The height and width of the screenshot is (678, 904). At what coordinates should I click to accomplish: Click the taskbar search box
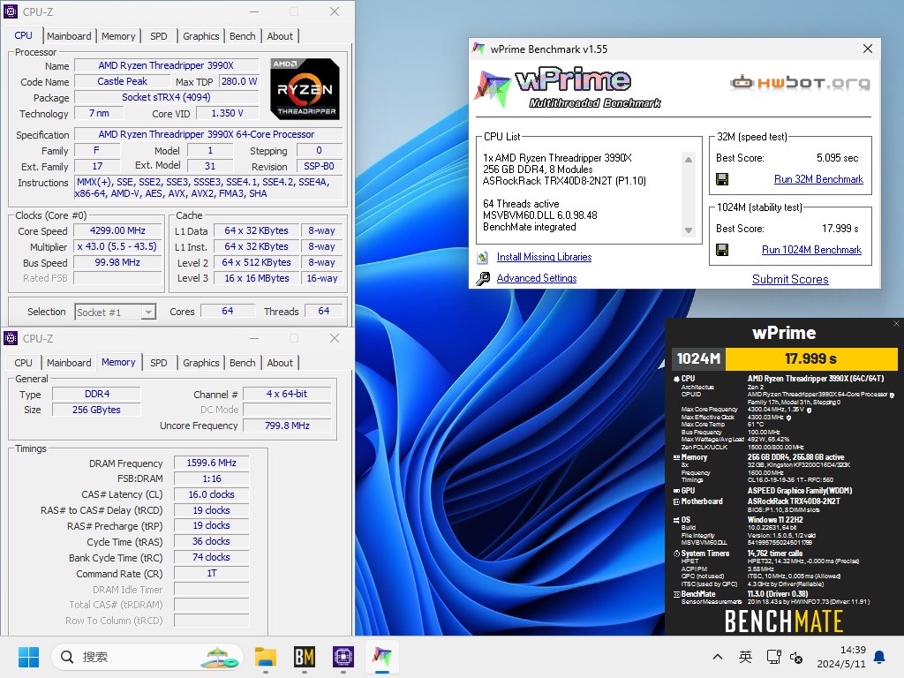click(x=147, y=657)
